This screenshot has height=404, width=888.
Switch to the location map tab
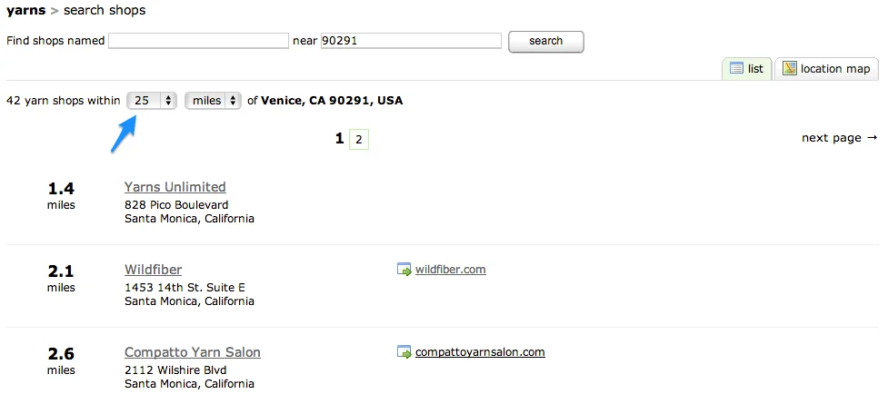point(826,68)
